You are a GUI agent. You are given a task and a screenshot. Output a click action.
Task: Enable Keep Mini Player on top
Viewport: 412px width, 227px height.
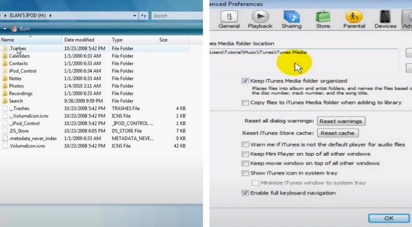point(245,154)
